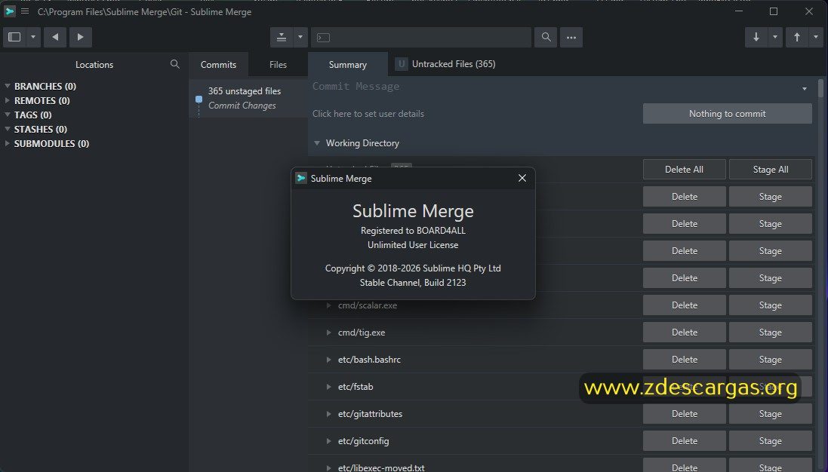Open the hamburger main menu
The image size is (828, 472).
(25, 11)
